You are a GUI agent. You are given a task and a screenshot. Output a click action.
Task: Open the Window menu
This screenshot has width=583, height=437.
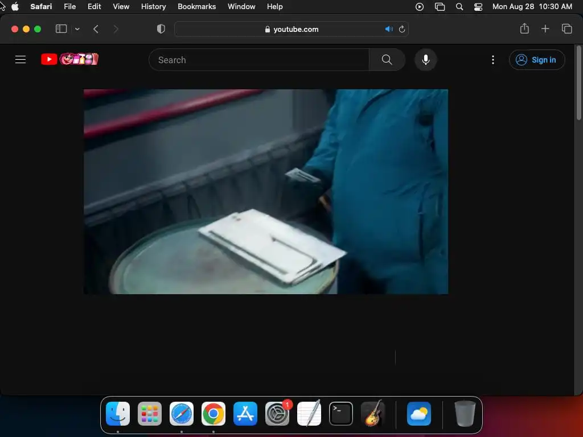coord(241,7)
